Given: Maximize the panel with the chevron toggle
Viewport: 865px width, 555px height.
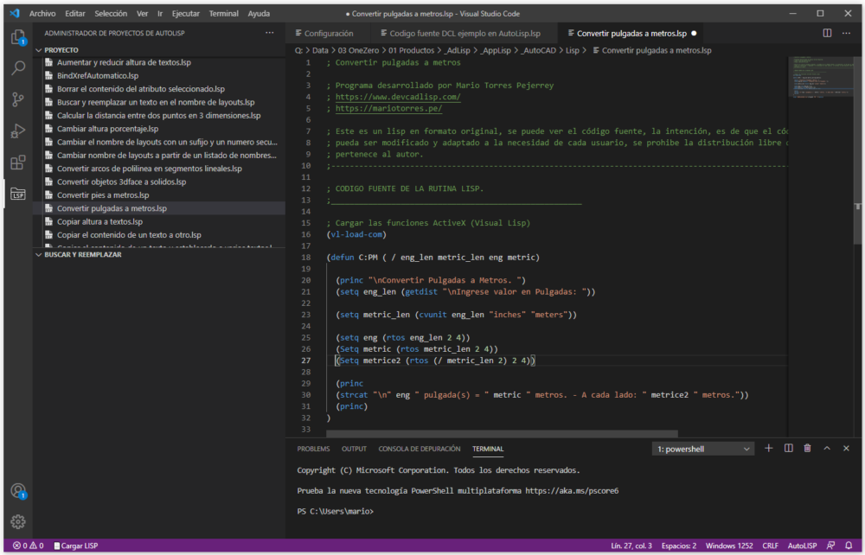Looking at the screenshot, I should 827,448.
